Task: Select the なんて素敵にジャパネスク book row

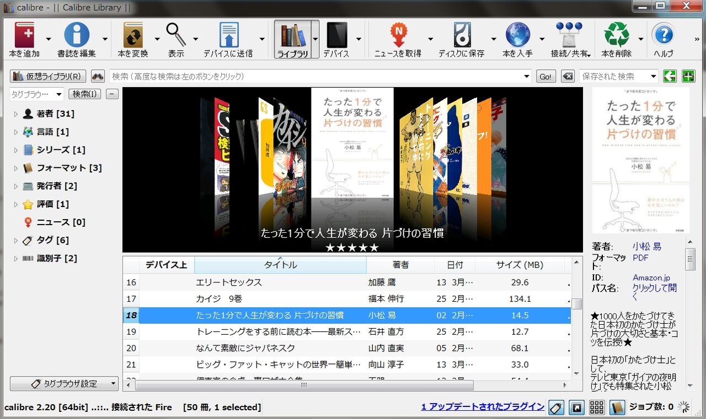Action: 347,348
